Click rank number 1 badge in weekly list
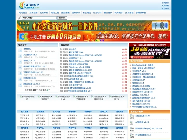This screenshot has width=187, height=140. tap(20, 50)
